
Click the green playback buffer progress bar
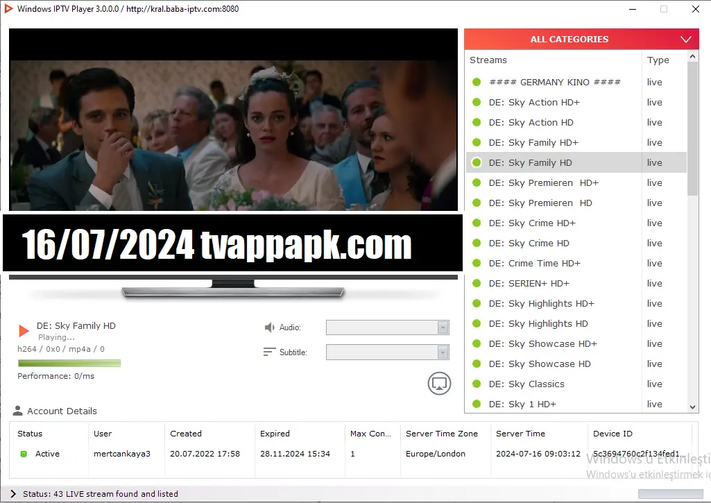pyautogui.click(x=69, y=363)
